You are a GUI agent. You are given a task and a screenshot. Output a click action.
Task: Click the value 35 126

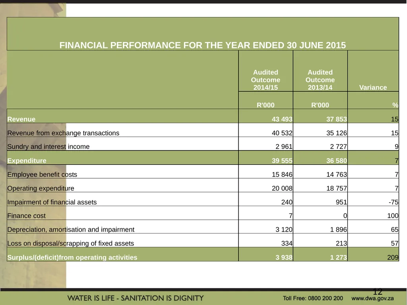[x=336, y=133]
